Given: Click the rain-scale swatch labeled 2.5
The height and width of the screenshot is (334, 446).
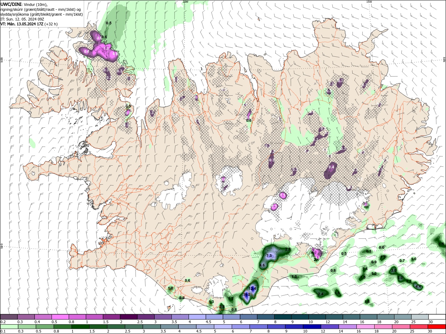Looking at the screenshot, I should [x=133, y=327].
